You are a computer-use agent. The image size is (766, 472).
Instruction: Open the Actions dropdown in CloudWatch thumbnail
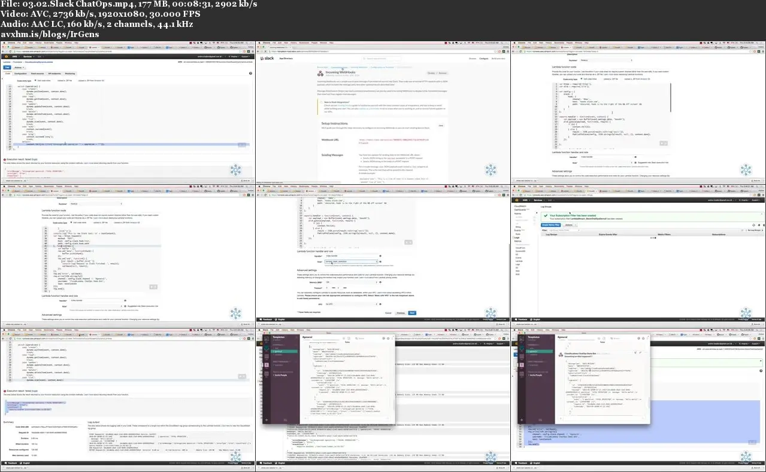[x=570, y=225]
